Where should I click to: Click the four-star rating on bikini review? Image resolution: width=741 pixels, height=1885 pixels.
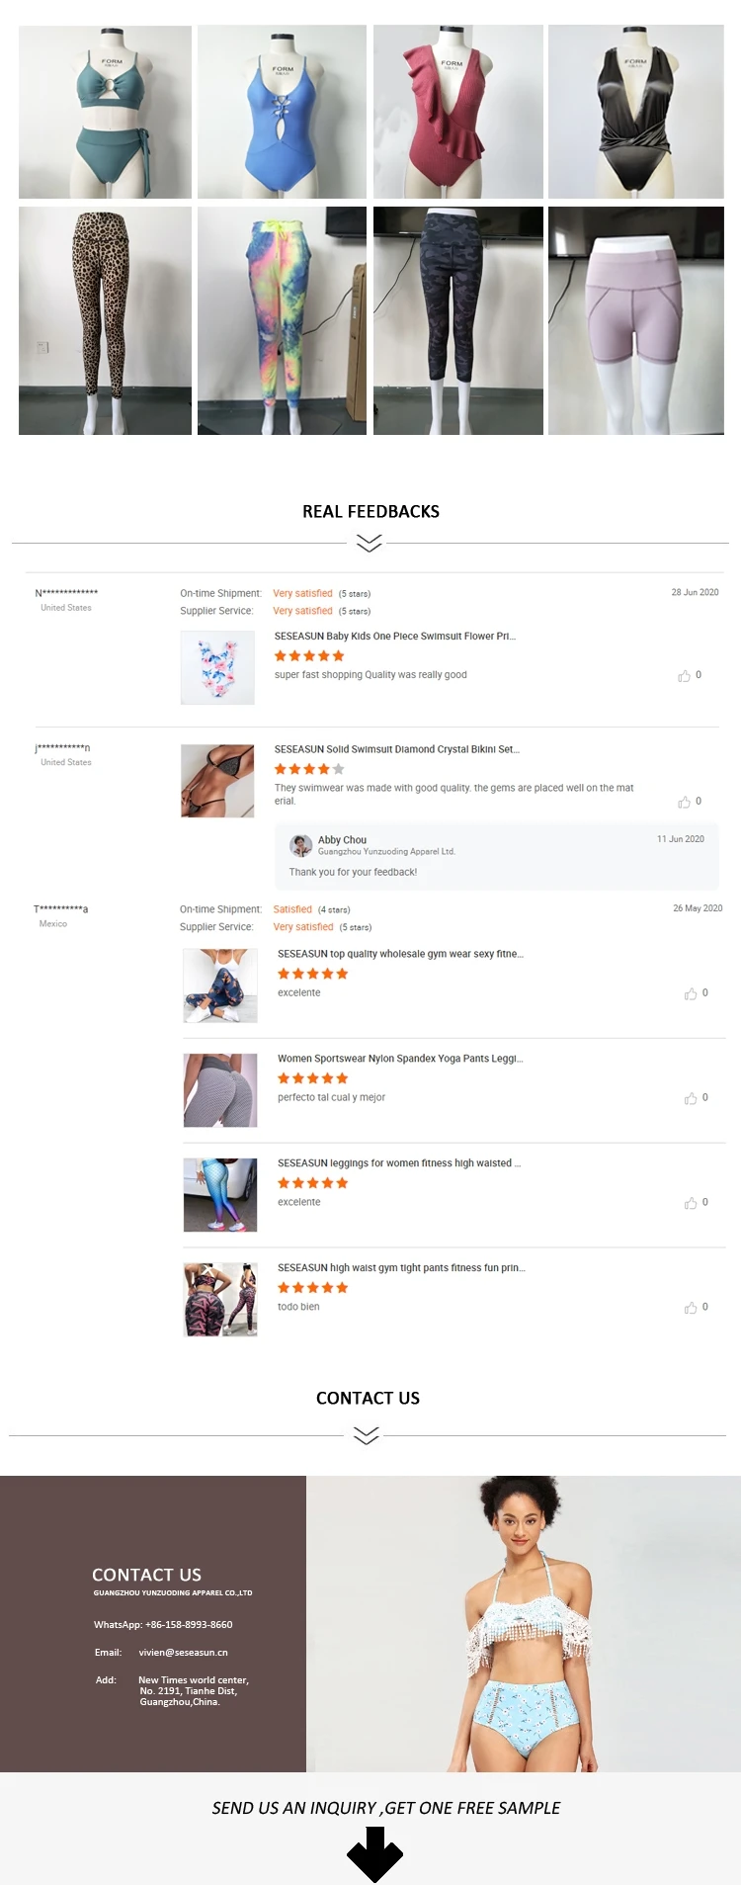tap(308, 769)
